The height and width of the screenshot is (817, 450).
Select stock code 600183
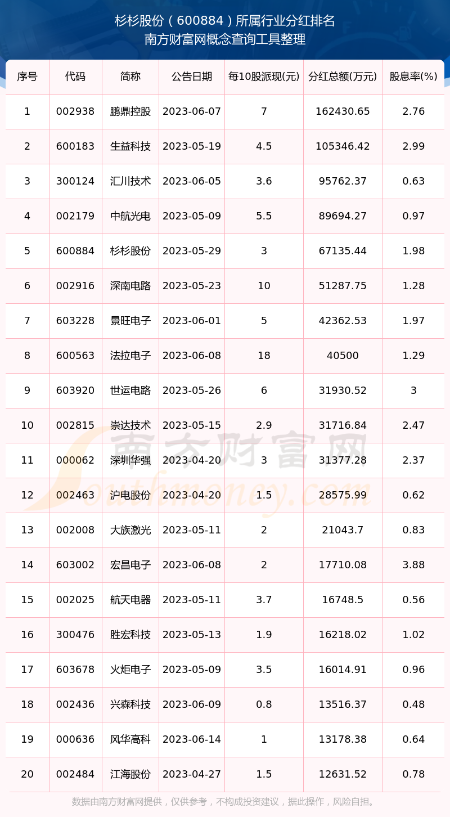[75, 146]
